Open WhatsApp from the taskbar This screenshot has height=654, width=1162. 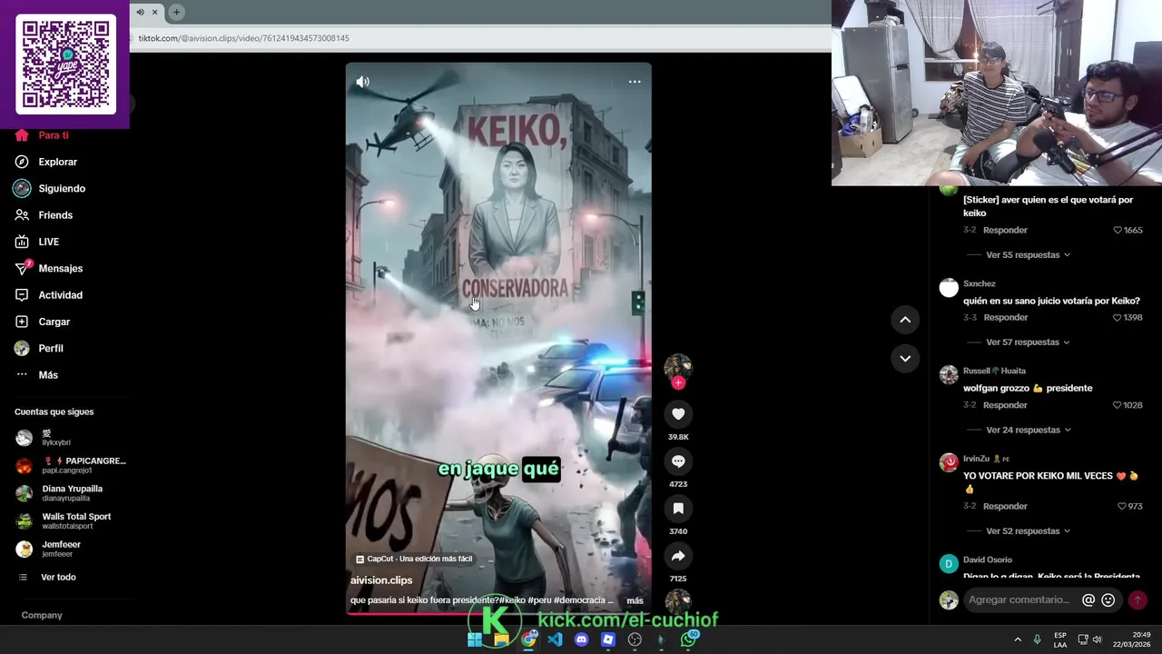click(689, 639)
